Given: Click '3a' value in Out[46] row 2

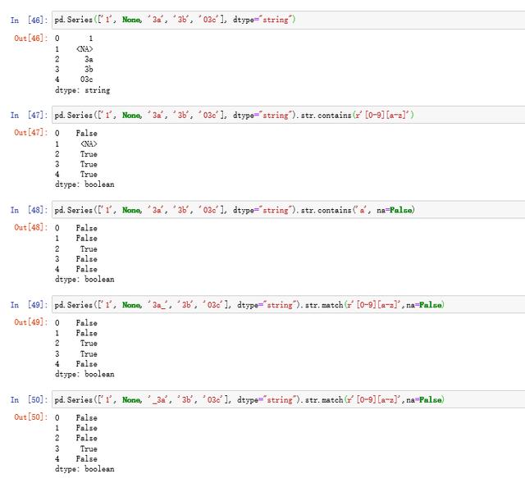Looking at the screenshot, I should (x=89, y=59).
